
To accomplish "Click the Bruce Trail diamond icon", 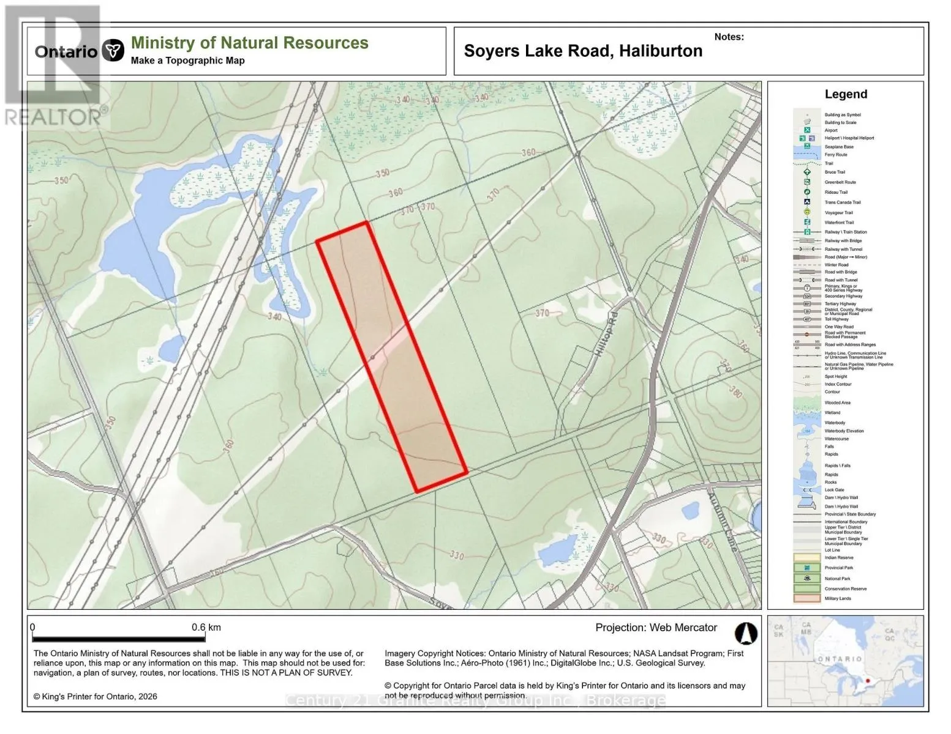I will click(x=807, y=172).
